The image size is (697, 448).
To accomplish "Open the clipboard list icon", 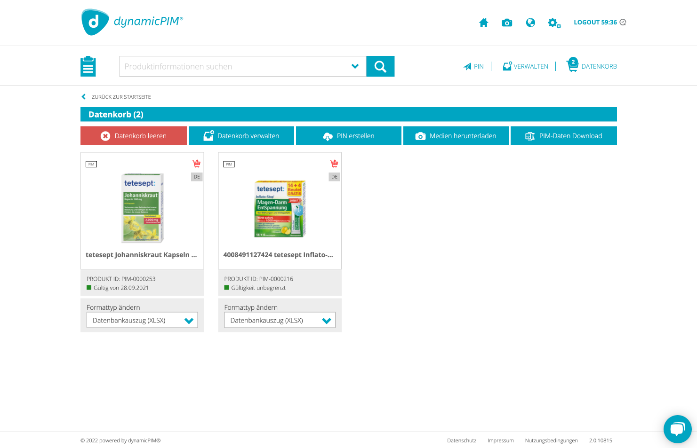I will [x=88, y=66].
